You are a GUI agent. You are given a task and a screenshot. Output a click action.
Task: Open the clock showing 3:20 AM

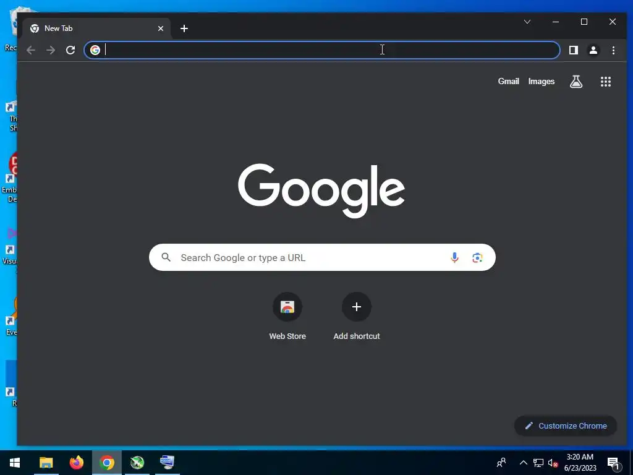click(580, 463)
